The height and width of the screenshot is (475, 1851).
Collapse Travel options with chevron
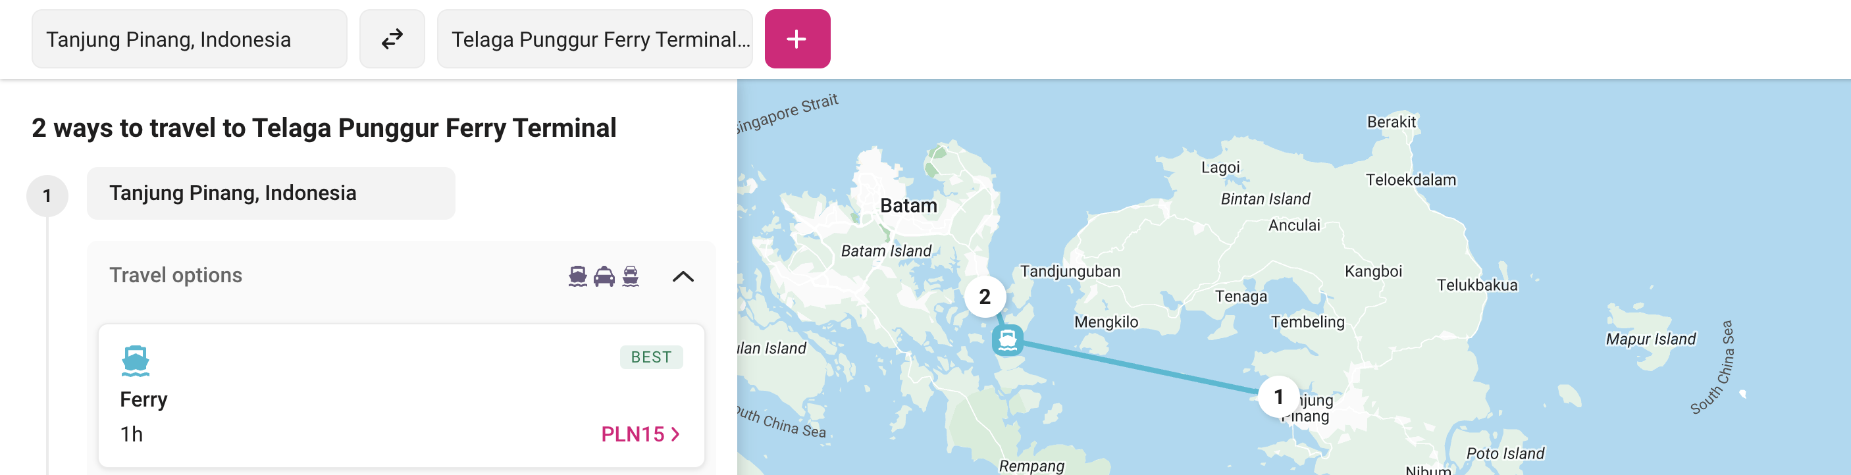tap(683, 276)
